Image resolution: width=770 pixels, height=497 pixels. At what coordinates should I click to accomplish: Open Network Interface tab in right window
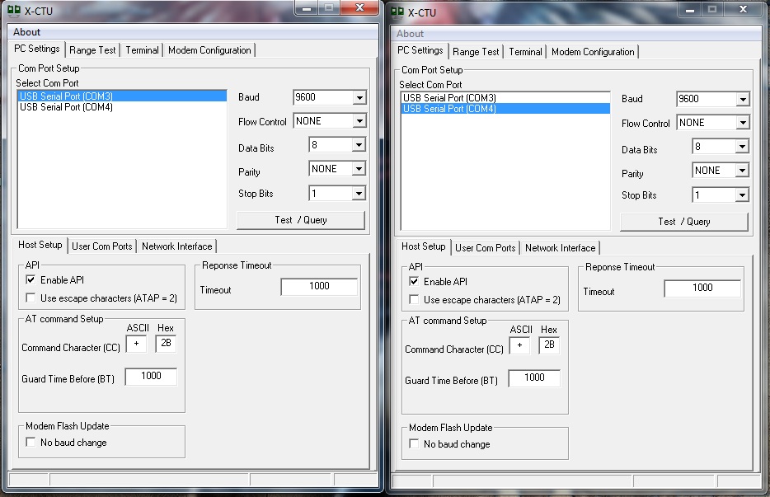tap(561, 248)
